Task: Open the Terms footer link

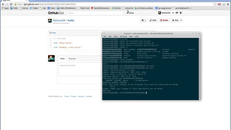Action: 67,96
